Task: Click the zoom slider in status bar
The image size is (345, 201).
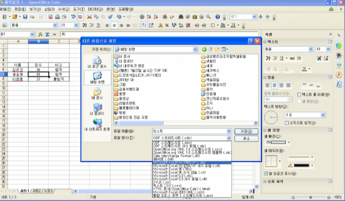Action: coord(310,197)
